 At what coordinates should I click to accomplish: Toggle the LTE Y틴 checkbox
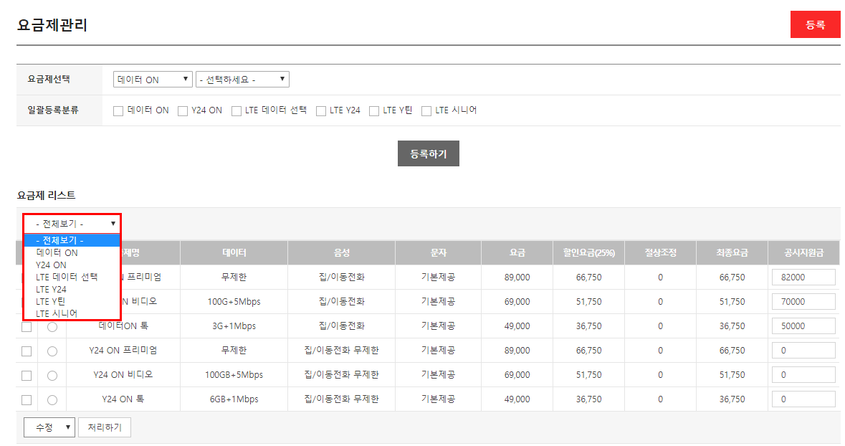tap(374, 111)
